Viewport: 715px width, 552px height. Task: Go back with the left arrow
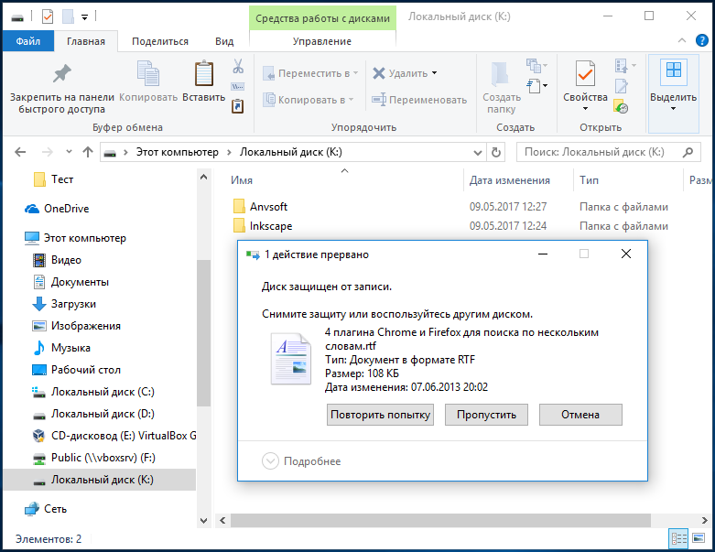(x=20, y=152)
